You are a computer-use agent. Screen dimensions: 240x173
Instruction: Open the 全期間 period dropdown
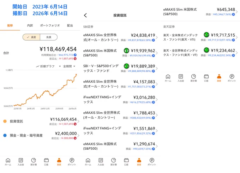click(69, 66)
